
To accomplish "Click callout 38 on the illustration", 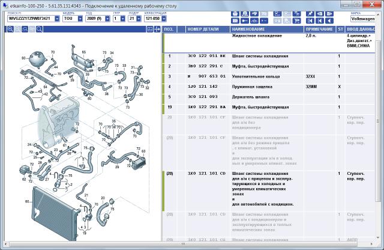I will point(107,94).
